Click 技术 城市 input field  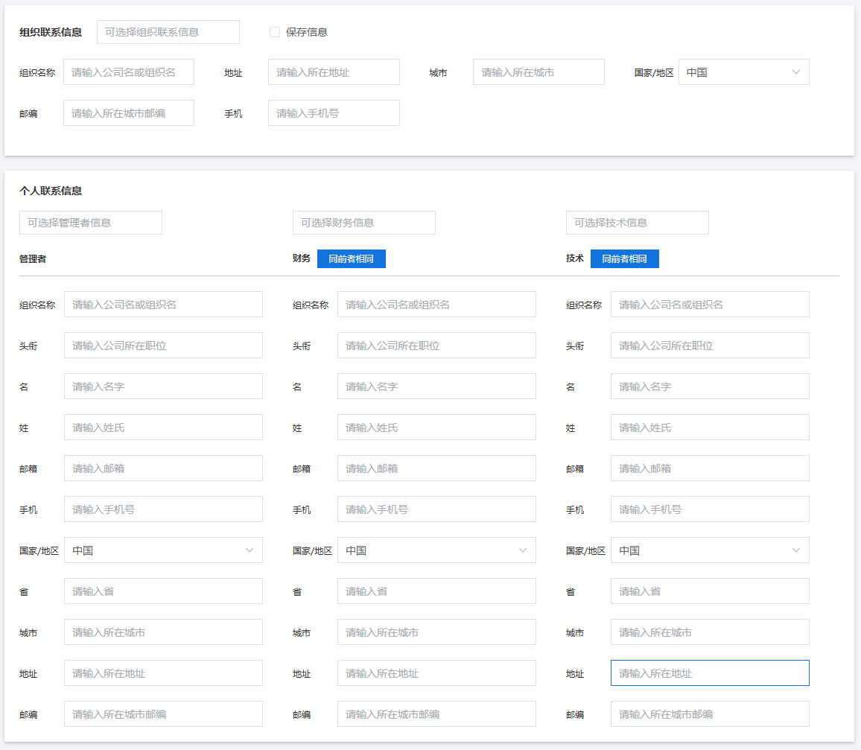[x=710, y=632]
